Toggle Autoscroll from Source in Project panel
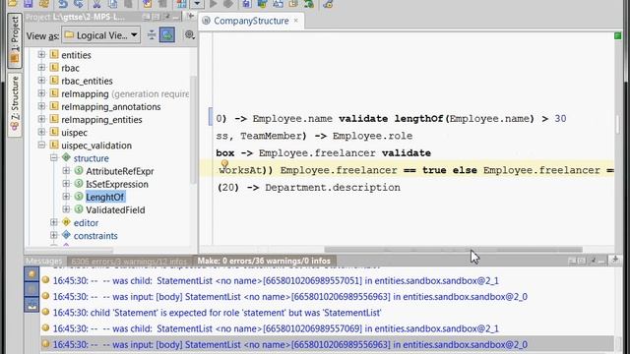Screen dimensions: 630x354 [x=167, y=35]
